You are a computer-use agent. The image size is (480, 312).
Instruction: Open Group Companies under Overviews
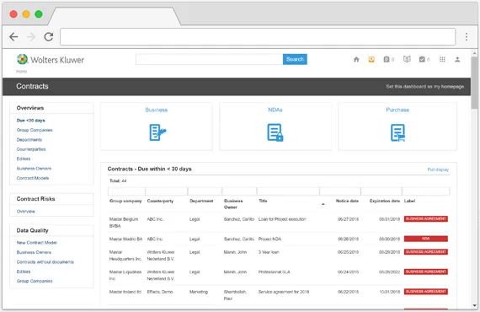pos(35,130)
